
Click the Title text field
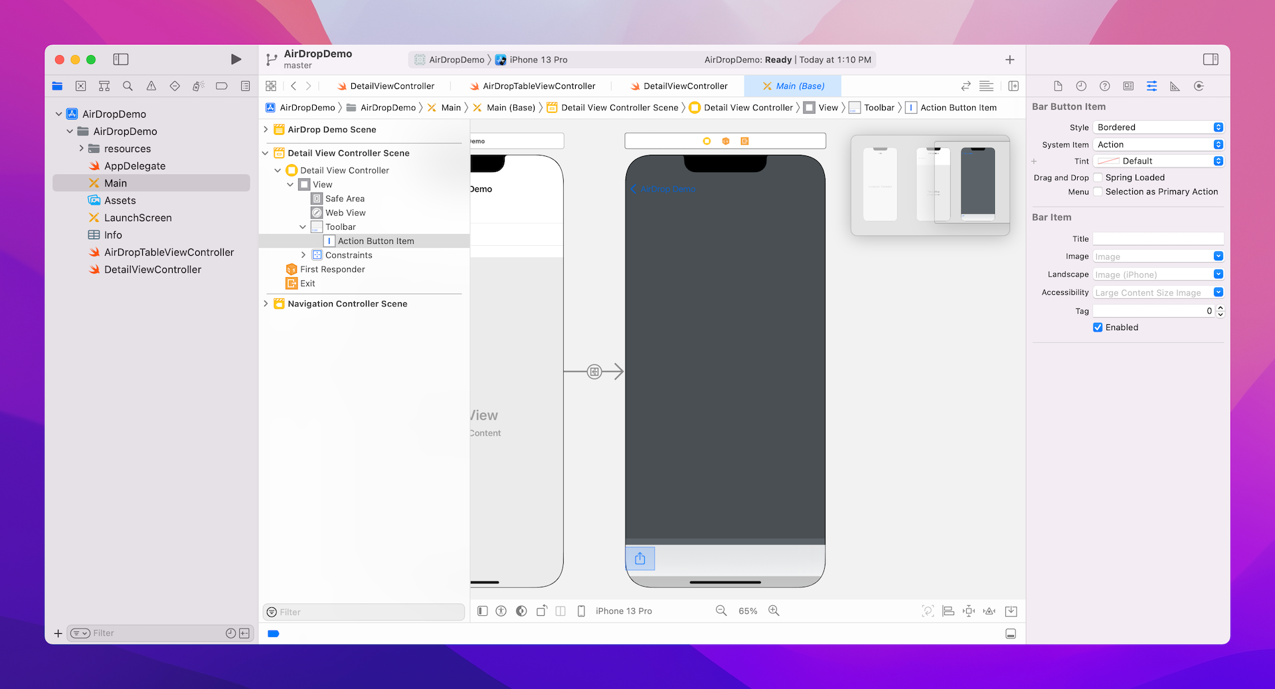point(1157,239)
